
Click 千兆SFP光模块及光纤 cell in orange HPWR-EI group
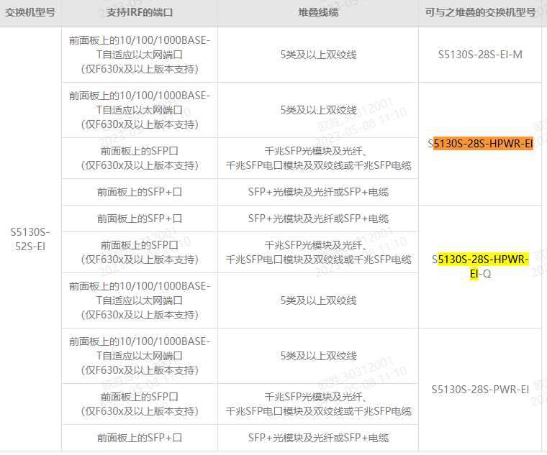click(x=318, y=158)
